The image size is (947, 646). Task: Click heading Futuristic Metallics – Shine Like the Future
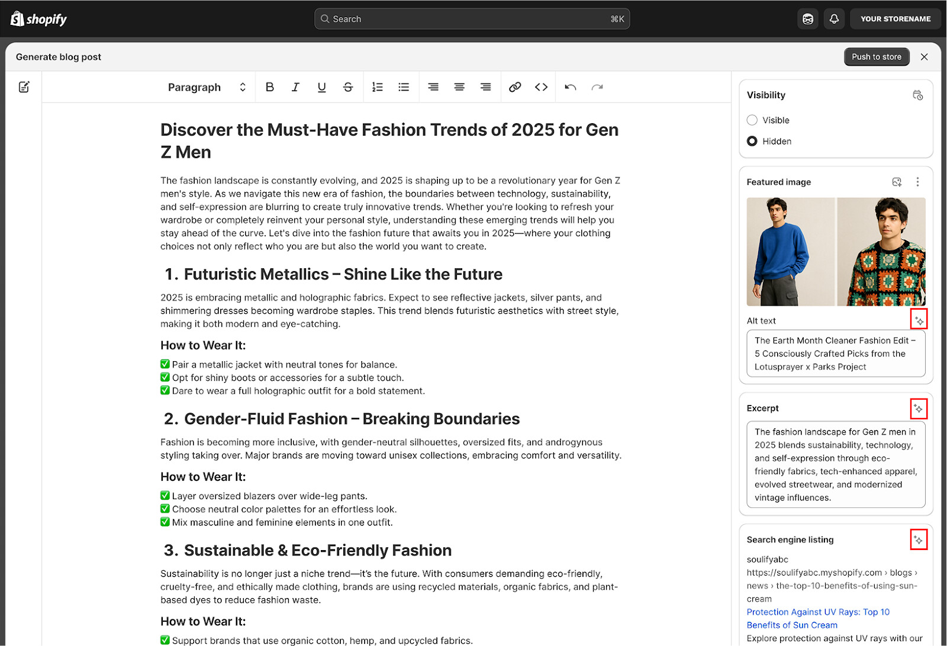[x=343, y=274]
